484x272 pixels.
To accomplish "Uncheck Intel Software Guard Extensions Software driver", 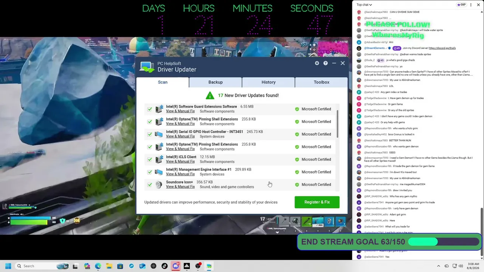I will point(150,109).
